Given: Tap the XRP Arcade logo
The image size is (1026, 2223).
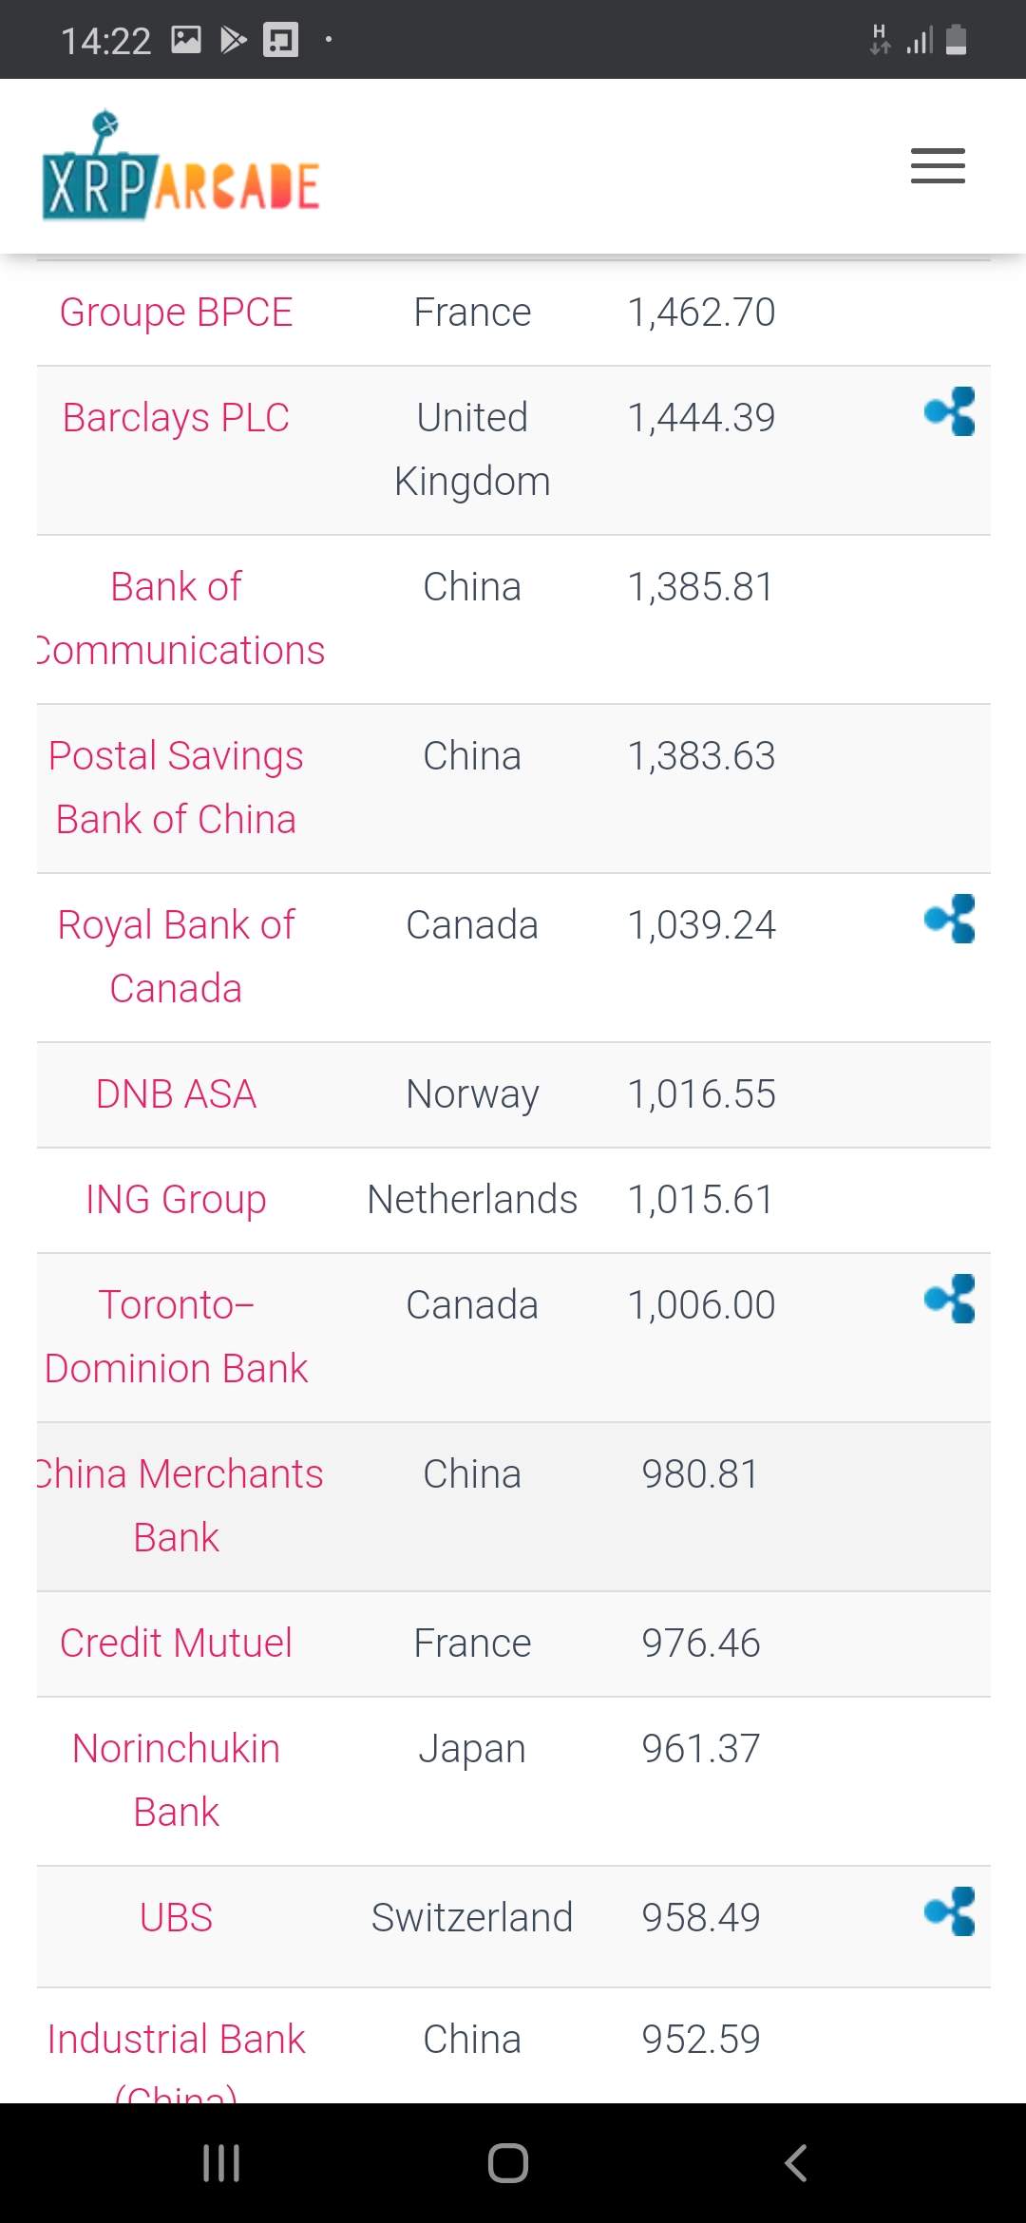Looking at the screenshot, I should (x=180, y=167).
